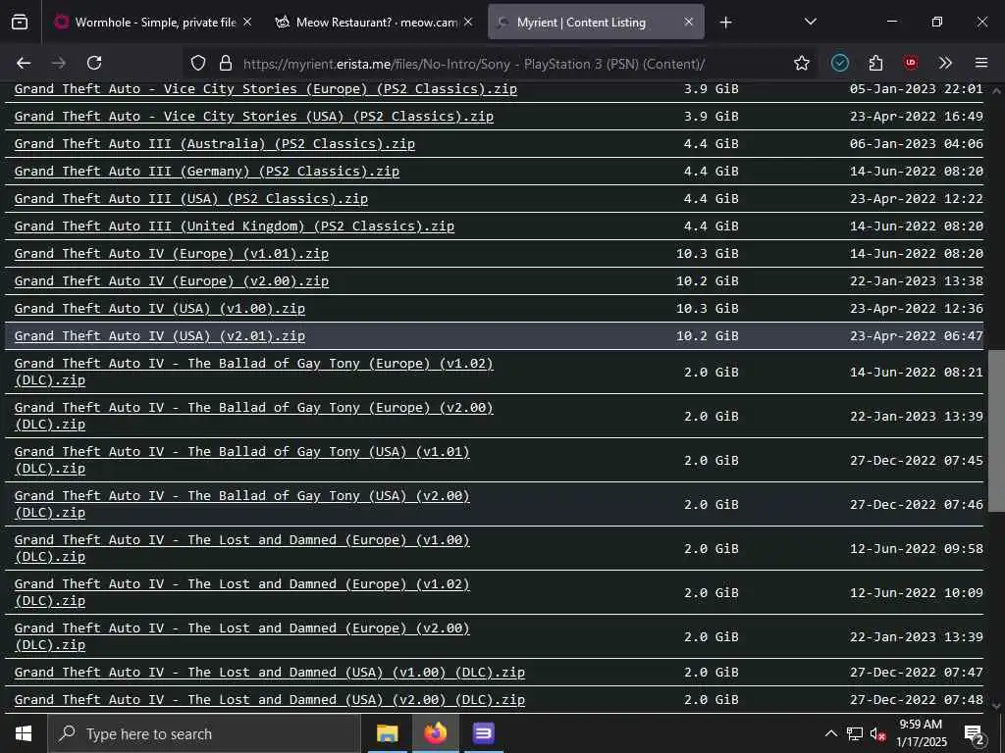Close the Wormhole tab
This screenshot has height=753, width=1005.
coord(247,23)
